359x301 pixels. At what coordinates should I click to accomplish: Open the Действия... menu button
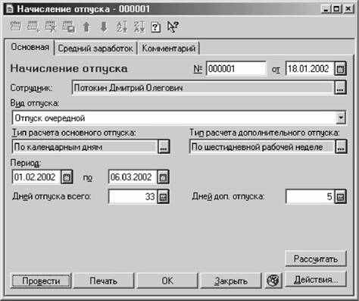[316, 280]
